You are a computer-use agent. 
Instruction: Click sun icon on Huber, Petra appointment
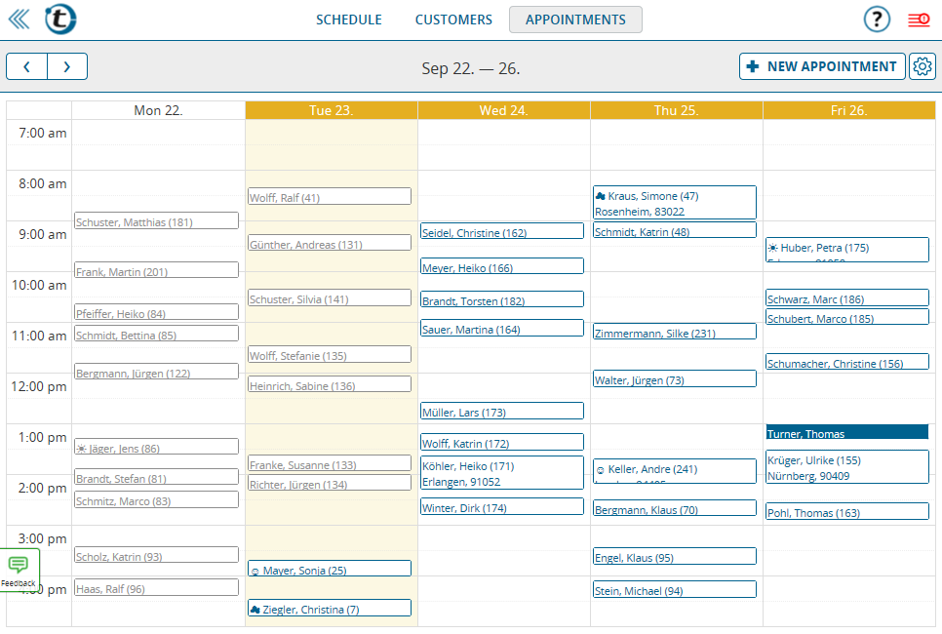(772, 248)
